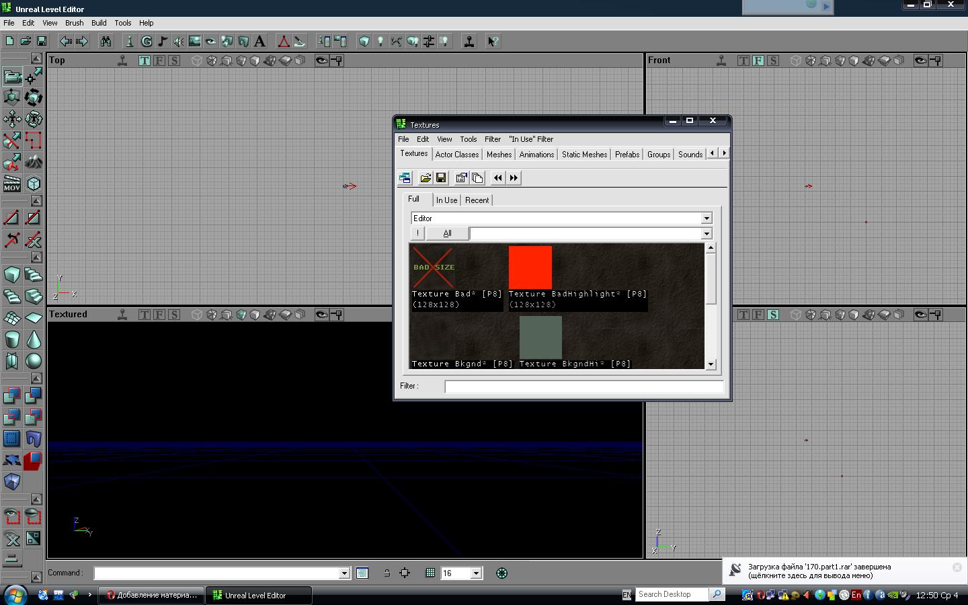Open the Build menu in the main menu bar
Image resolution: width=968 pixels, height=605 pixels.
[99, 23]
